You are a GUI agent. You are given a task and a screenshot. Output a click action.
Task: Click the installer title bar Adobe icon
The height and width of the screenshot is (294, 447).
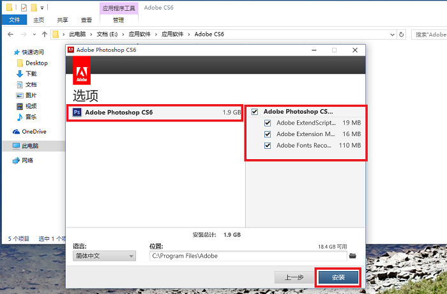coord(71,50)
